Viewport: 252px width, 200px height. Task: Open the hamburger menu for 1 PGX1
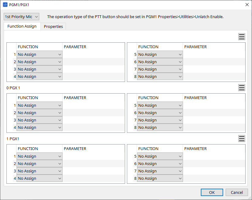(x=242, y=138)
